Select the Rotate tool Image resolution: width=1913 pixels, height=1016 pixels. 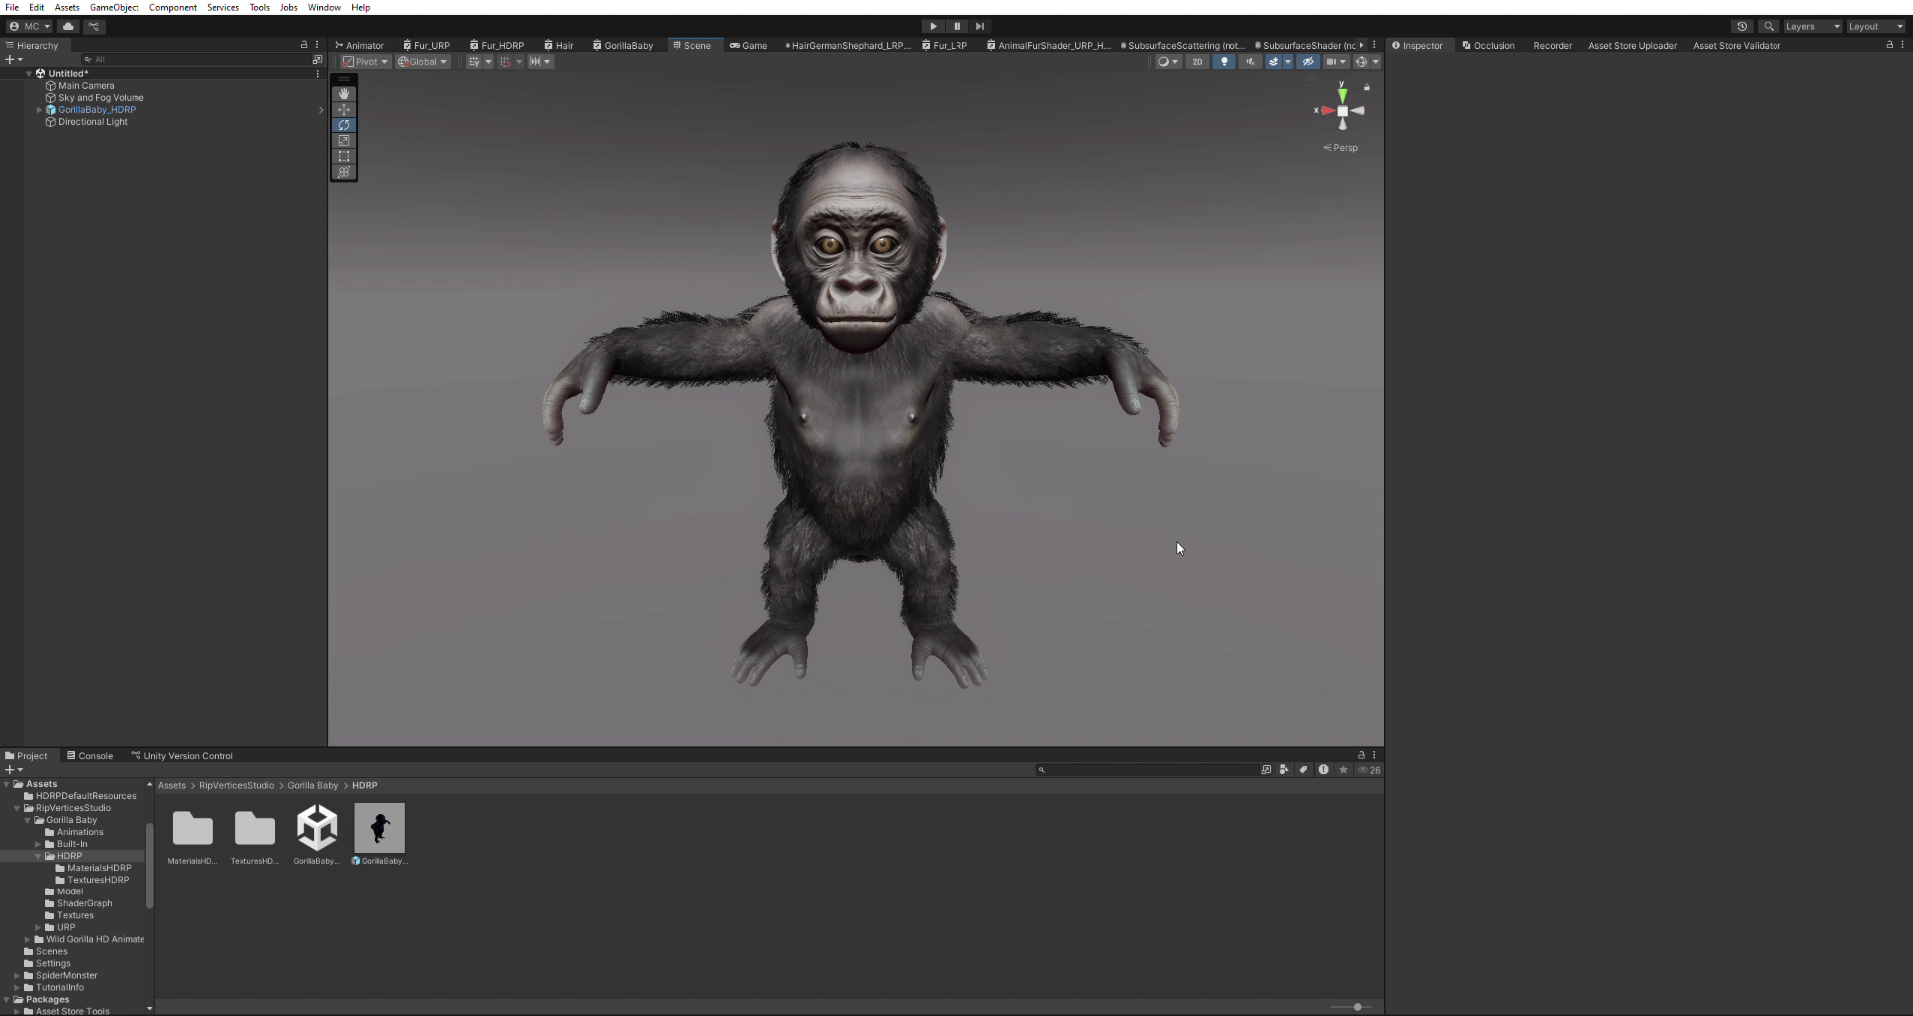(344, 126)
